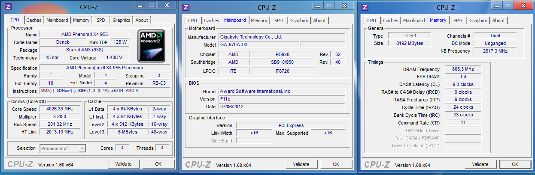Click the Level 3 cache value 6 MBytes
This screenshot has height=175, width=535.
(x=127, y=132)
